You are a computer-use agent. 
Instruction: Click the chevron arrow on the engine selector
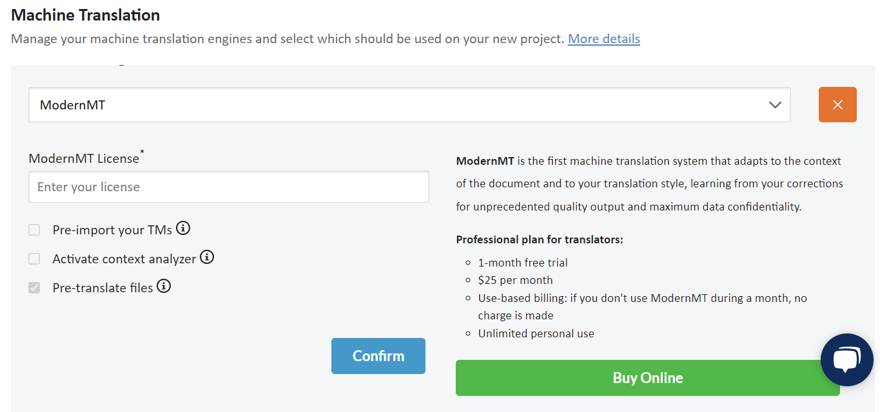point(775,105)
